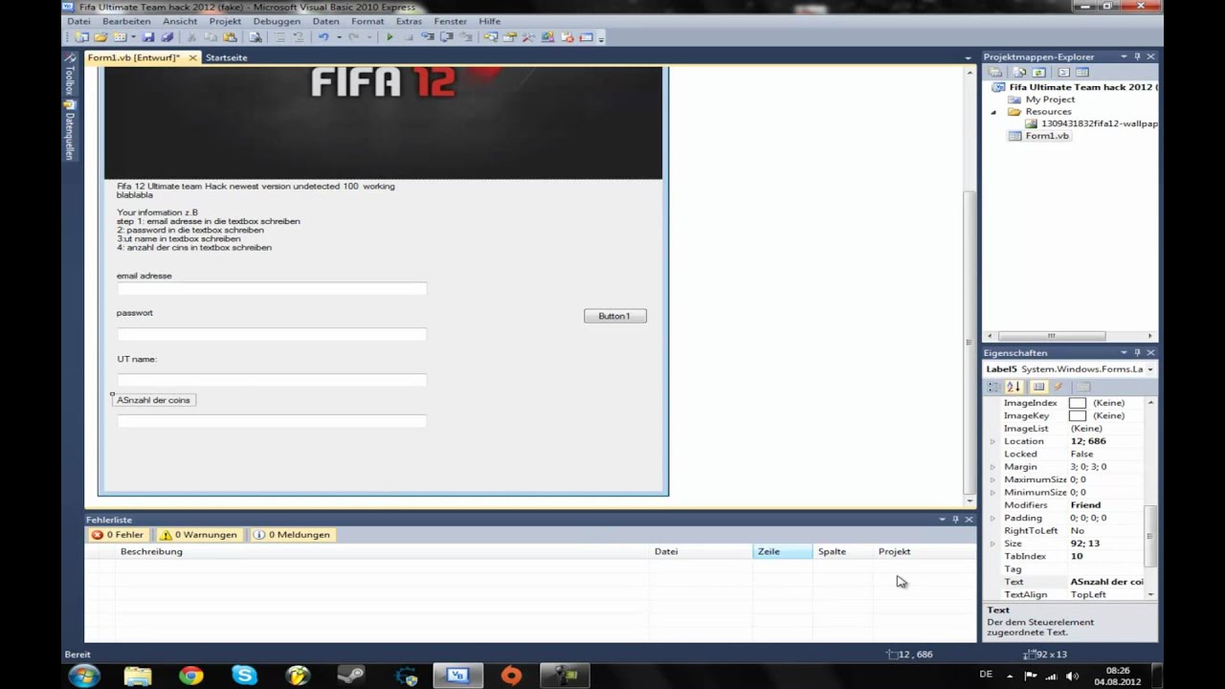Sort error list by Zeile column
This screenshot has width=1225, height=689.
(x=782, y=551)
